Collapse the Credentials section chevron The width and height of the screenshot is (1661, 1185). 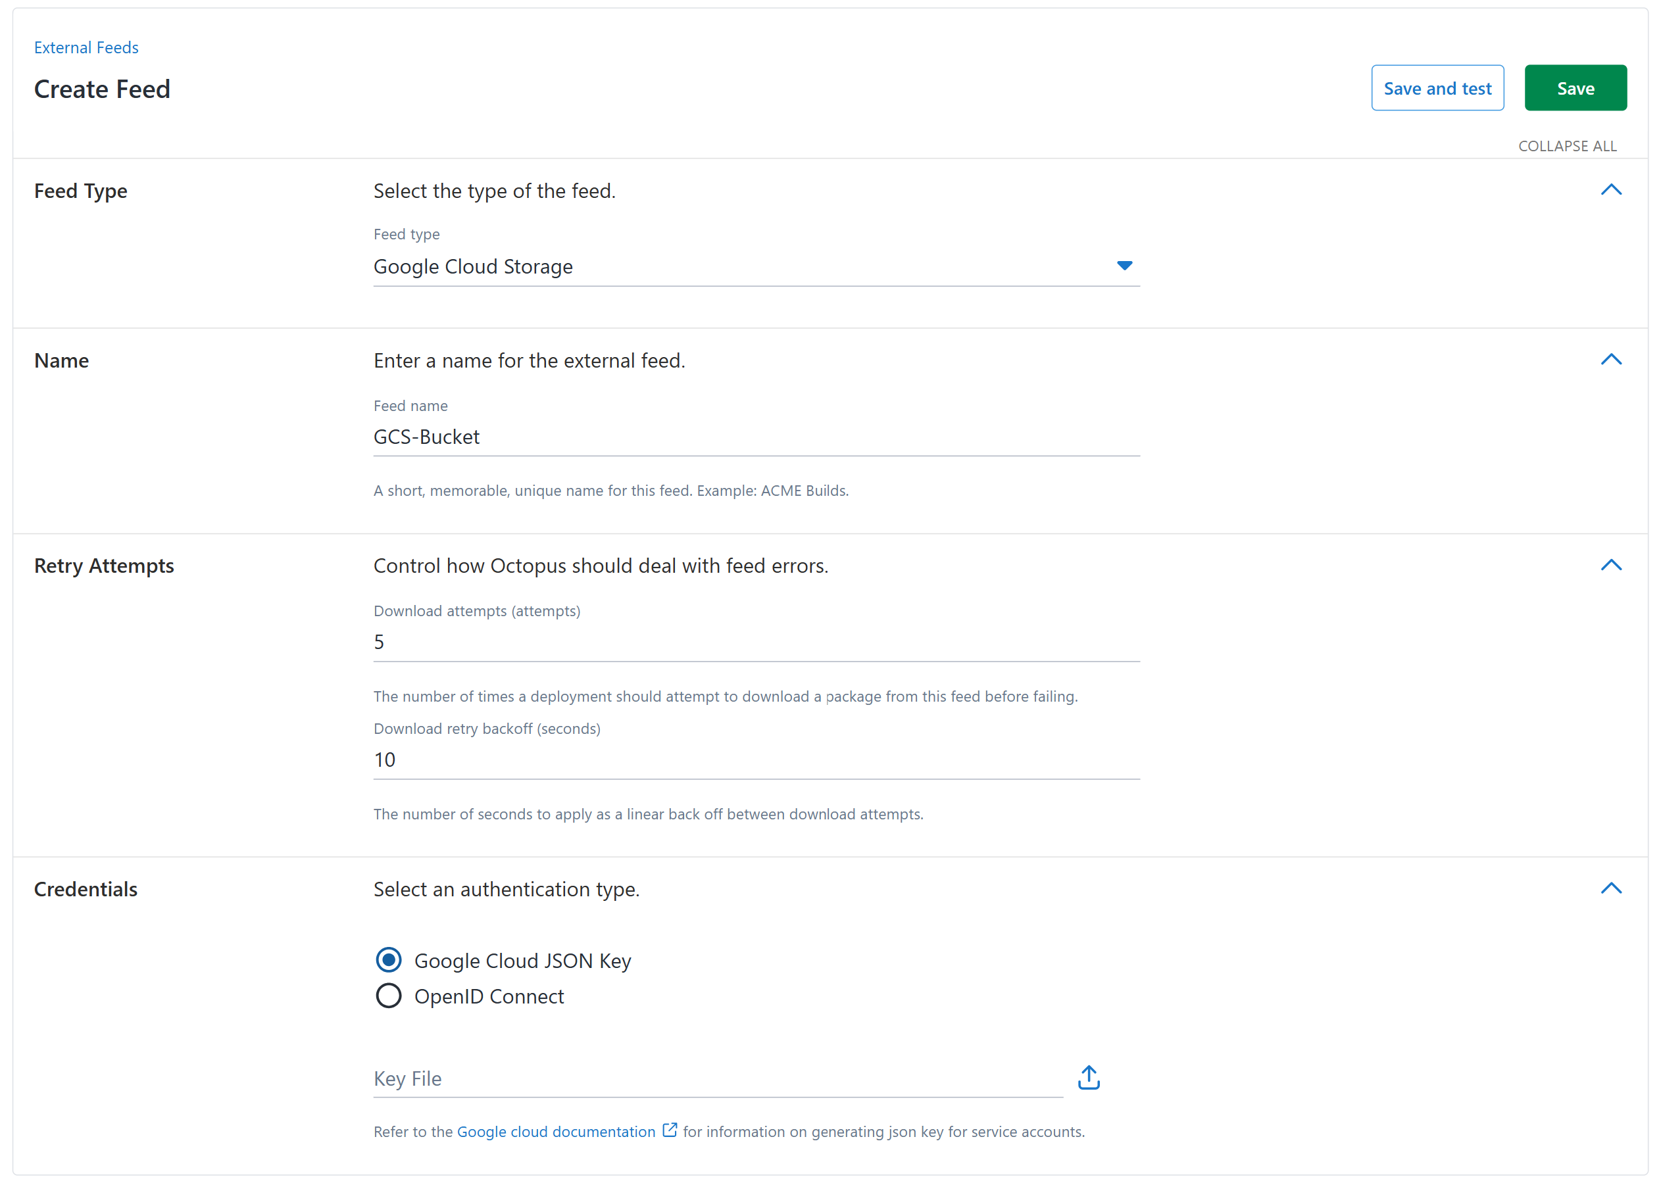coord(1612,888)
